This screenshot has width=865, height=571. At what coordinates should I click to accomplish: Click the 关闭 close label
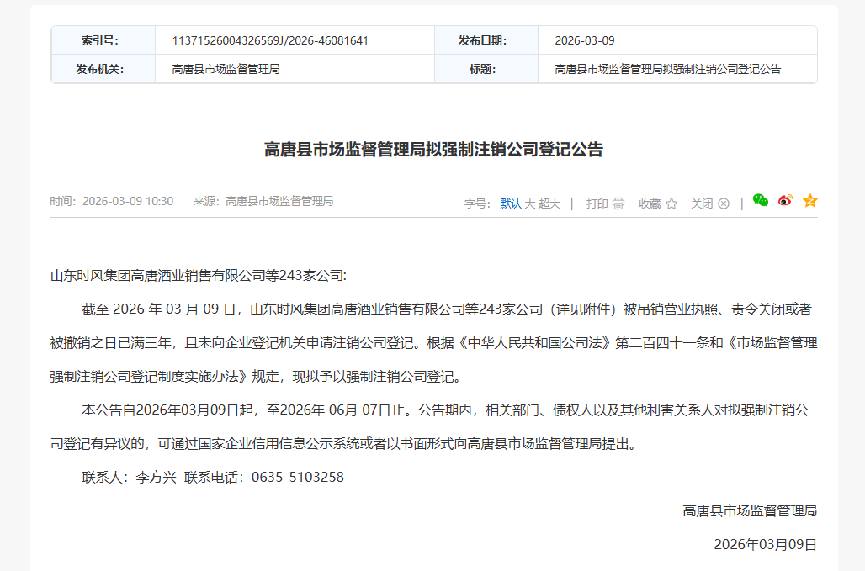pyautogui.click(x=703, y=203)
